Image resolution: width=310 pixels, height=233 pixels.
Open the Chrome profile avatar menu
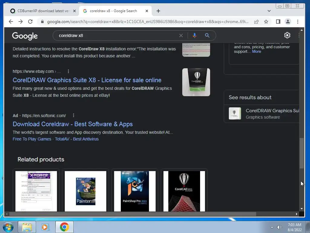288,22
